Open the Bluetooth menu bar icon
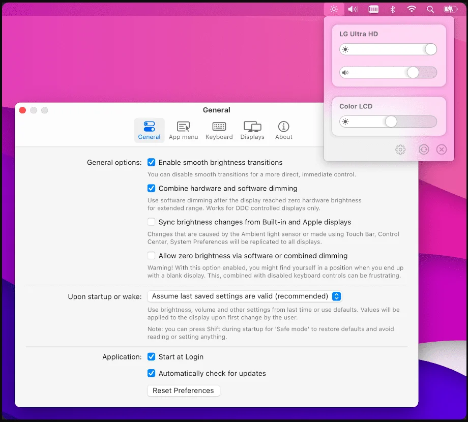Image resolution: width=468 pixels, height=422 pixels. 393,9
